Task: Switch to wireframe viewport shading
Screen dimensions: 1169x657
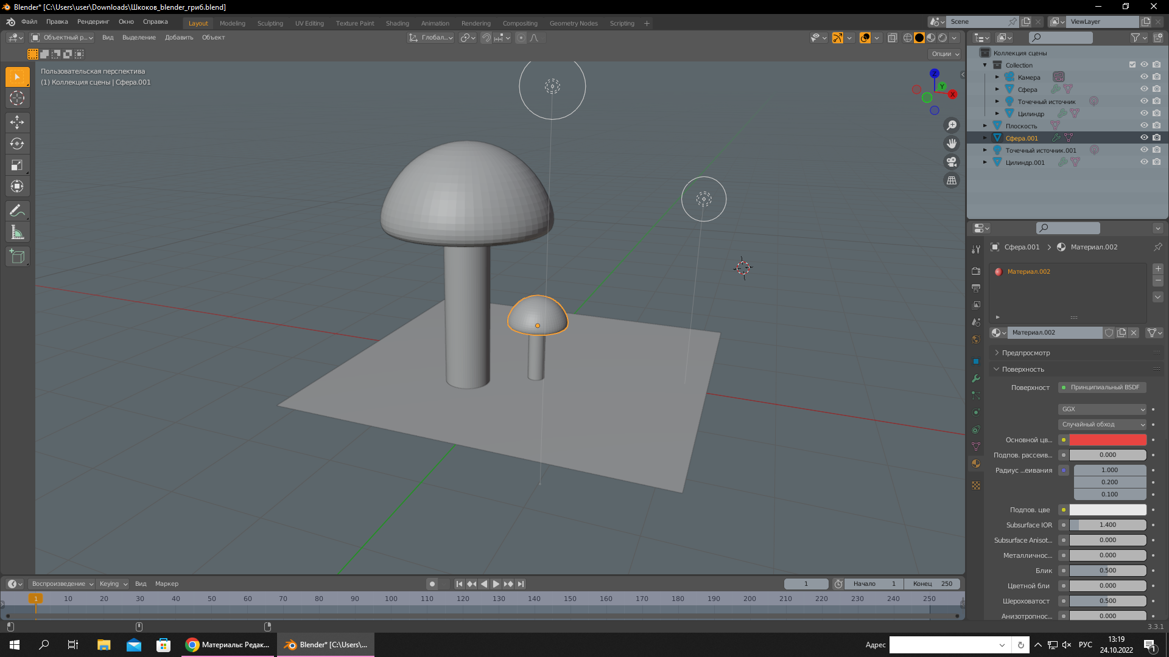Action: point(908,38)
